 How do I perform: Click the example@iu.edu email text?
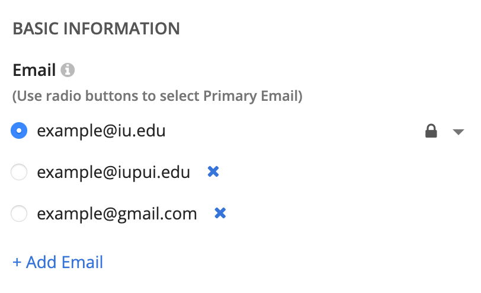click(101, 131)
